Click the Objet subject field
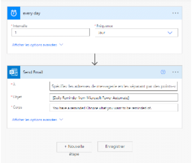 [x=113, y=98]
